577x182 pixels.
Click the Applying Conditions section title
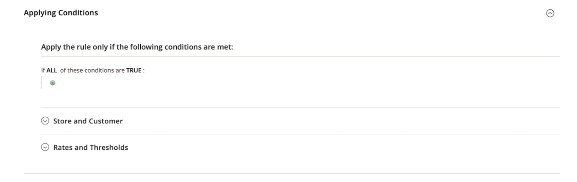61,13
